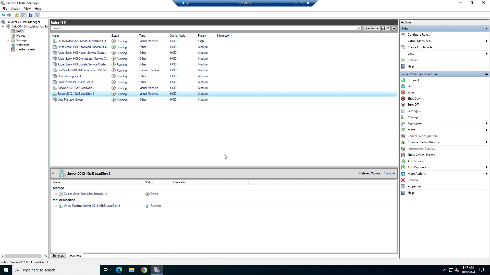Click the Show Critical Events icon
Image resolution: width=490 pixels, height=275 pixels.
tap(403, 155)
